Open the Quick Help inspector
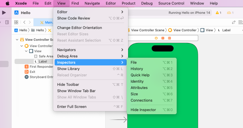Screen dimensions: 243x128 point(152,75)
